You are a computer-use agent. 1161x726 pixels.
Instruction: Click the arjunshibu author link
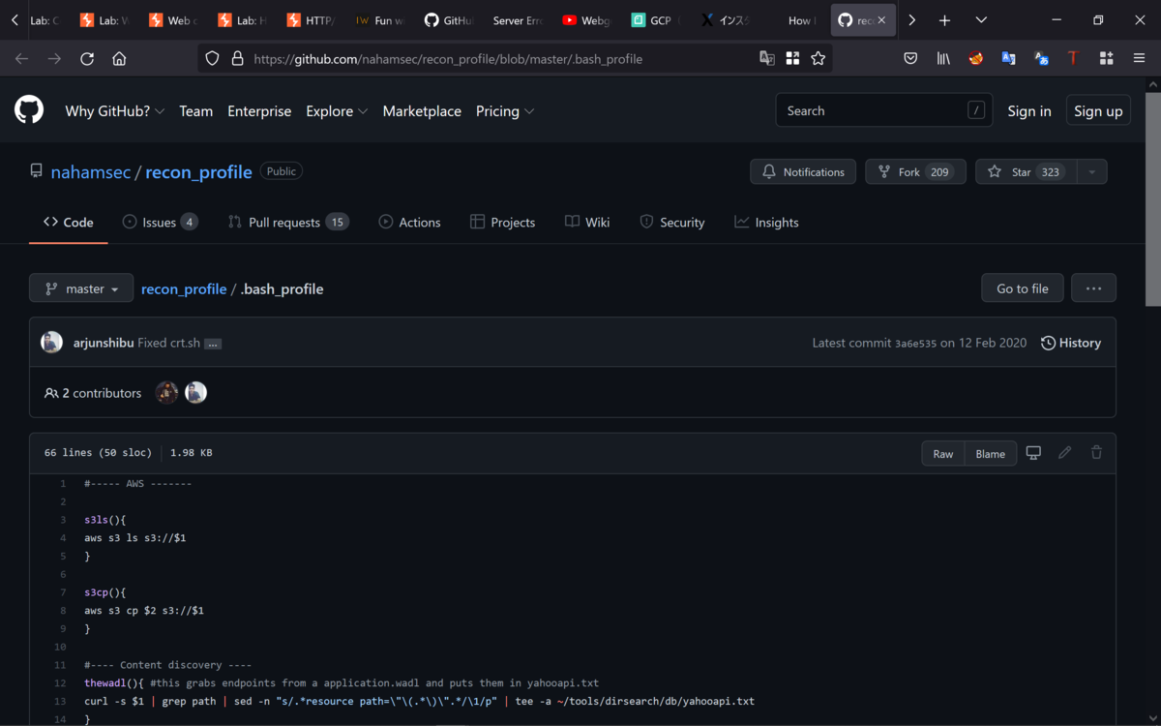pyautogui.click(x=104, y=343)
